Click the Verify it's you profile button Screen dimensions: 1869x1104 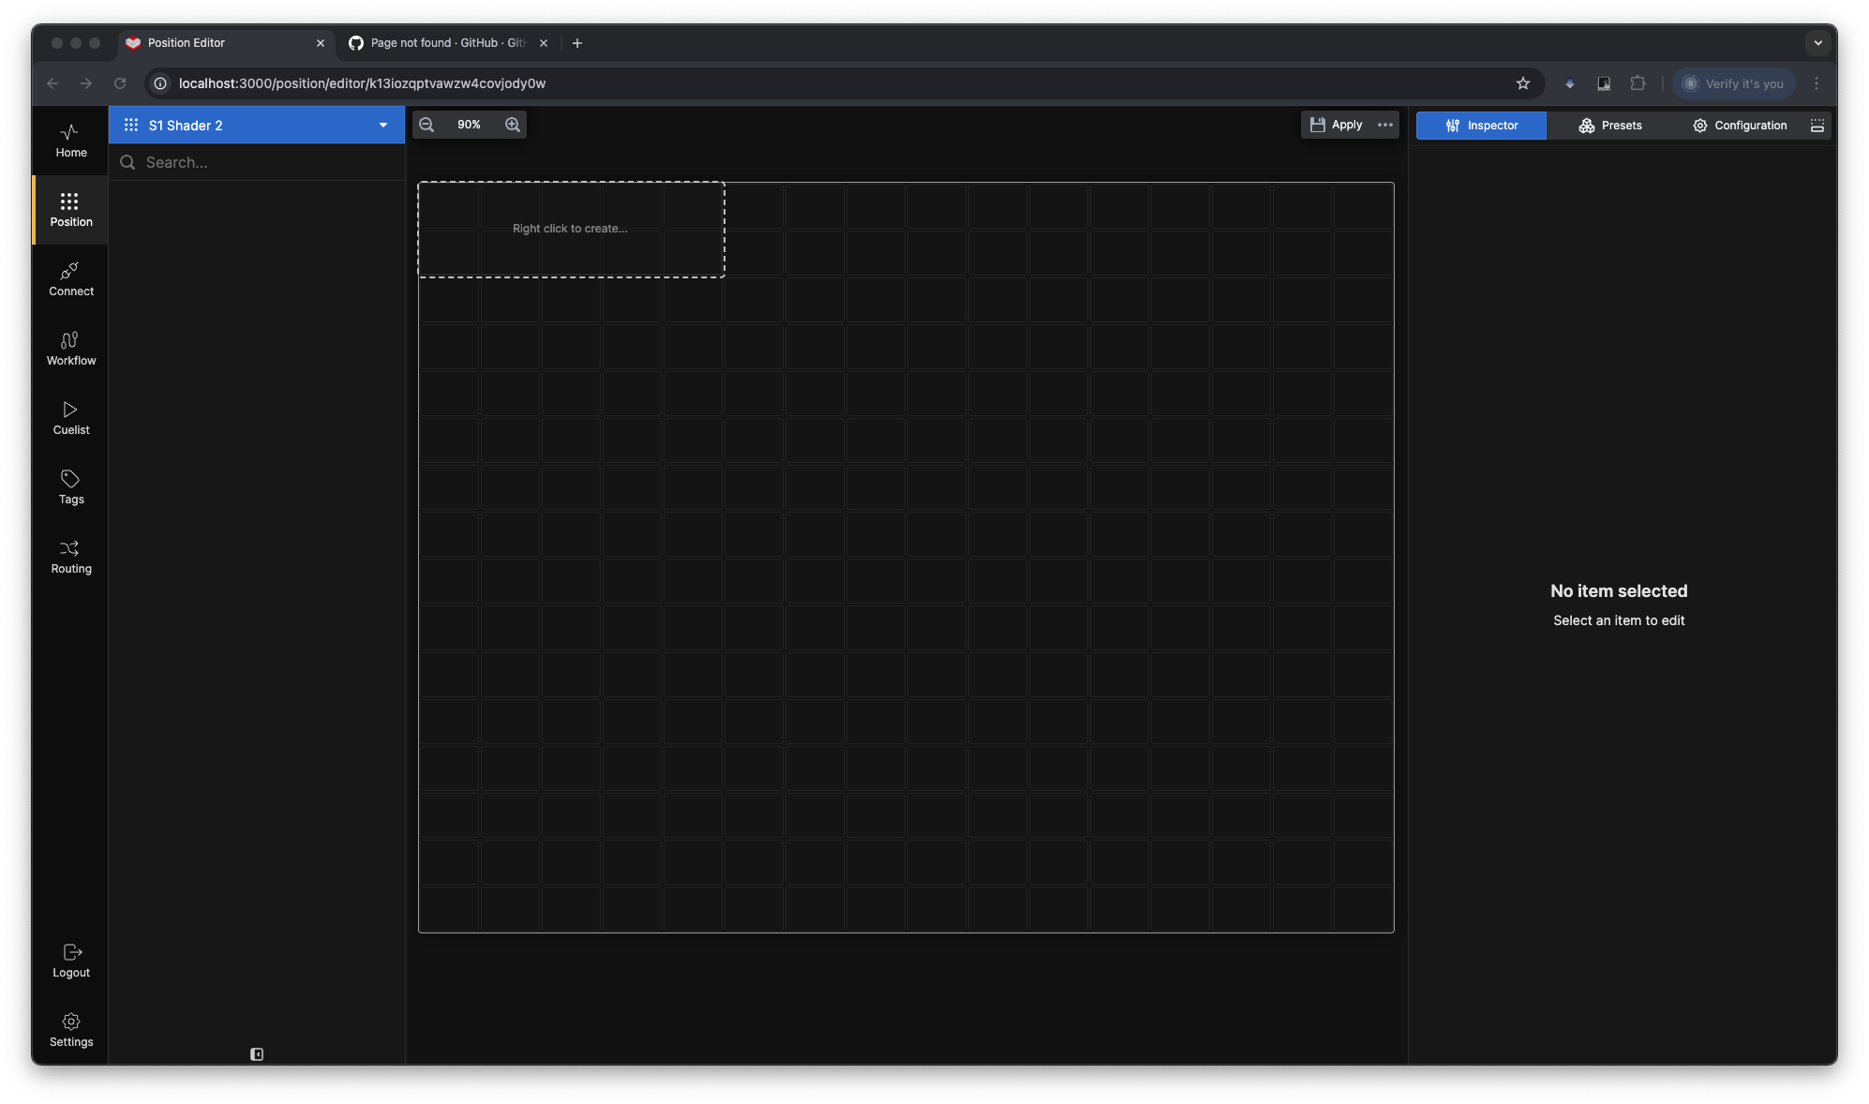tap(1734, 83)
